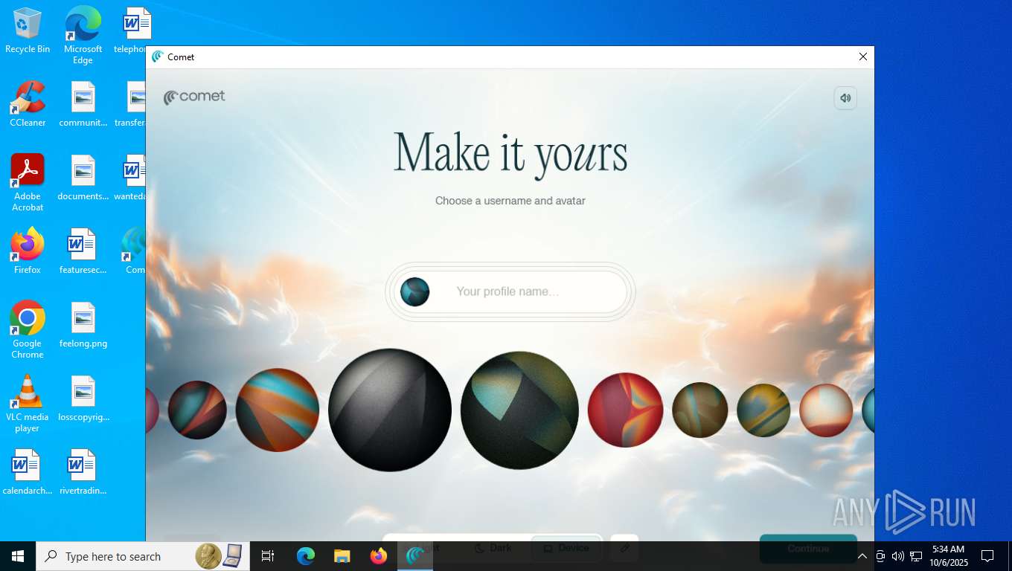Launch Edge from the taskbar
This screenshot has height=571, width=1012.
click(306, 556)
